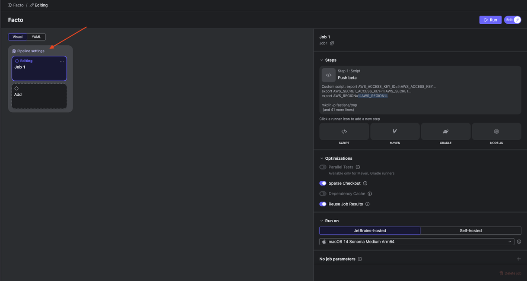Click the Job 1 heading in side panel
This screenshot has height=281, width=527.
pos(325,37)
